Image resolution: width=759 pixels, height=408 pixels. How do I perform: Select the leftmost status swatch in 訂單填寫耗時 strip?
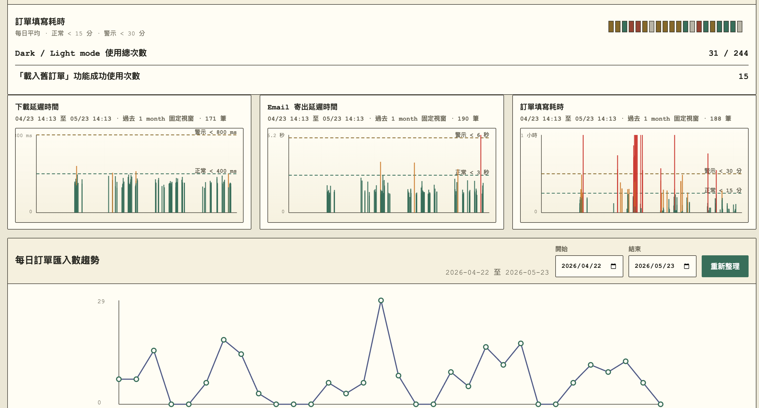(611, 27)
